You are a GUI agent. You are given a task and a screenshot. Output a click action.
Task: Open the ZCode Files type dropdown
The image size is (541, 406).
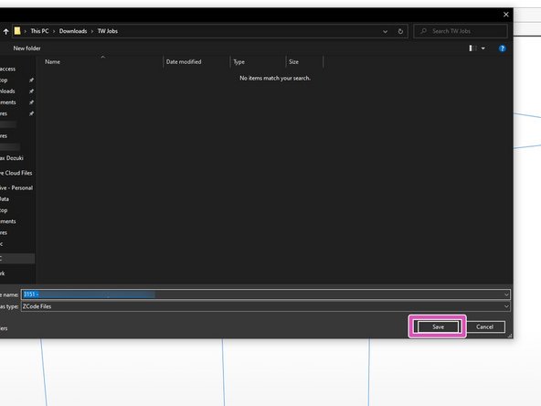(x=506, y=306)
